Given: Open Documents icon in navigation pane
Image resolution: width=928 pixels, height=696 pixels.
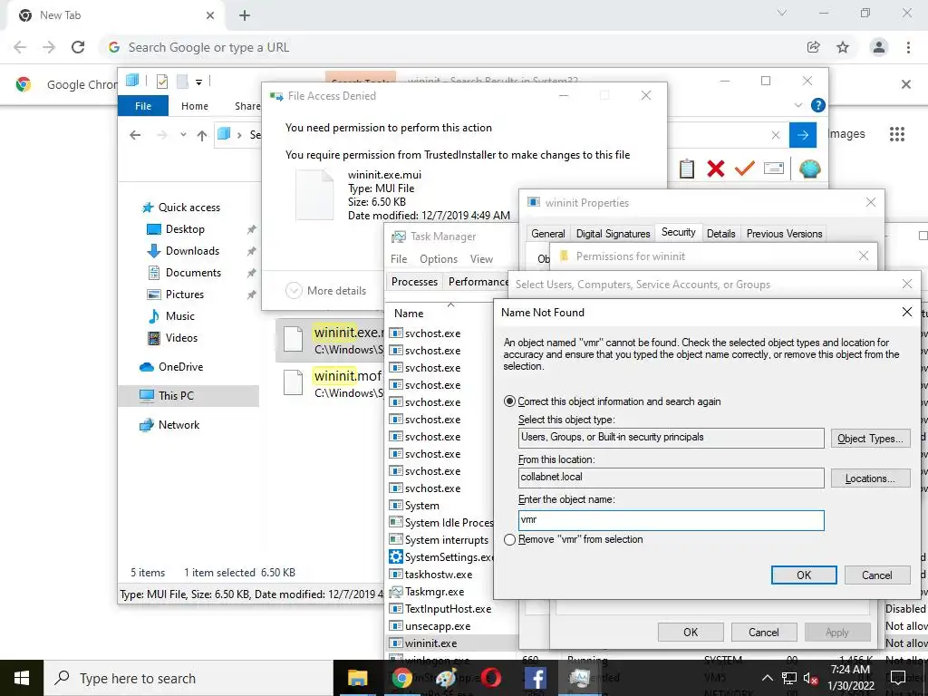Looking at the screenshot, I should tap(153, 273).
